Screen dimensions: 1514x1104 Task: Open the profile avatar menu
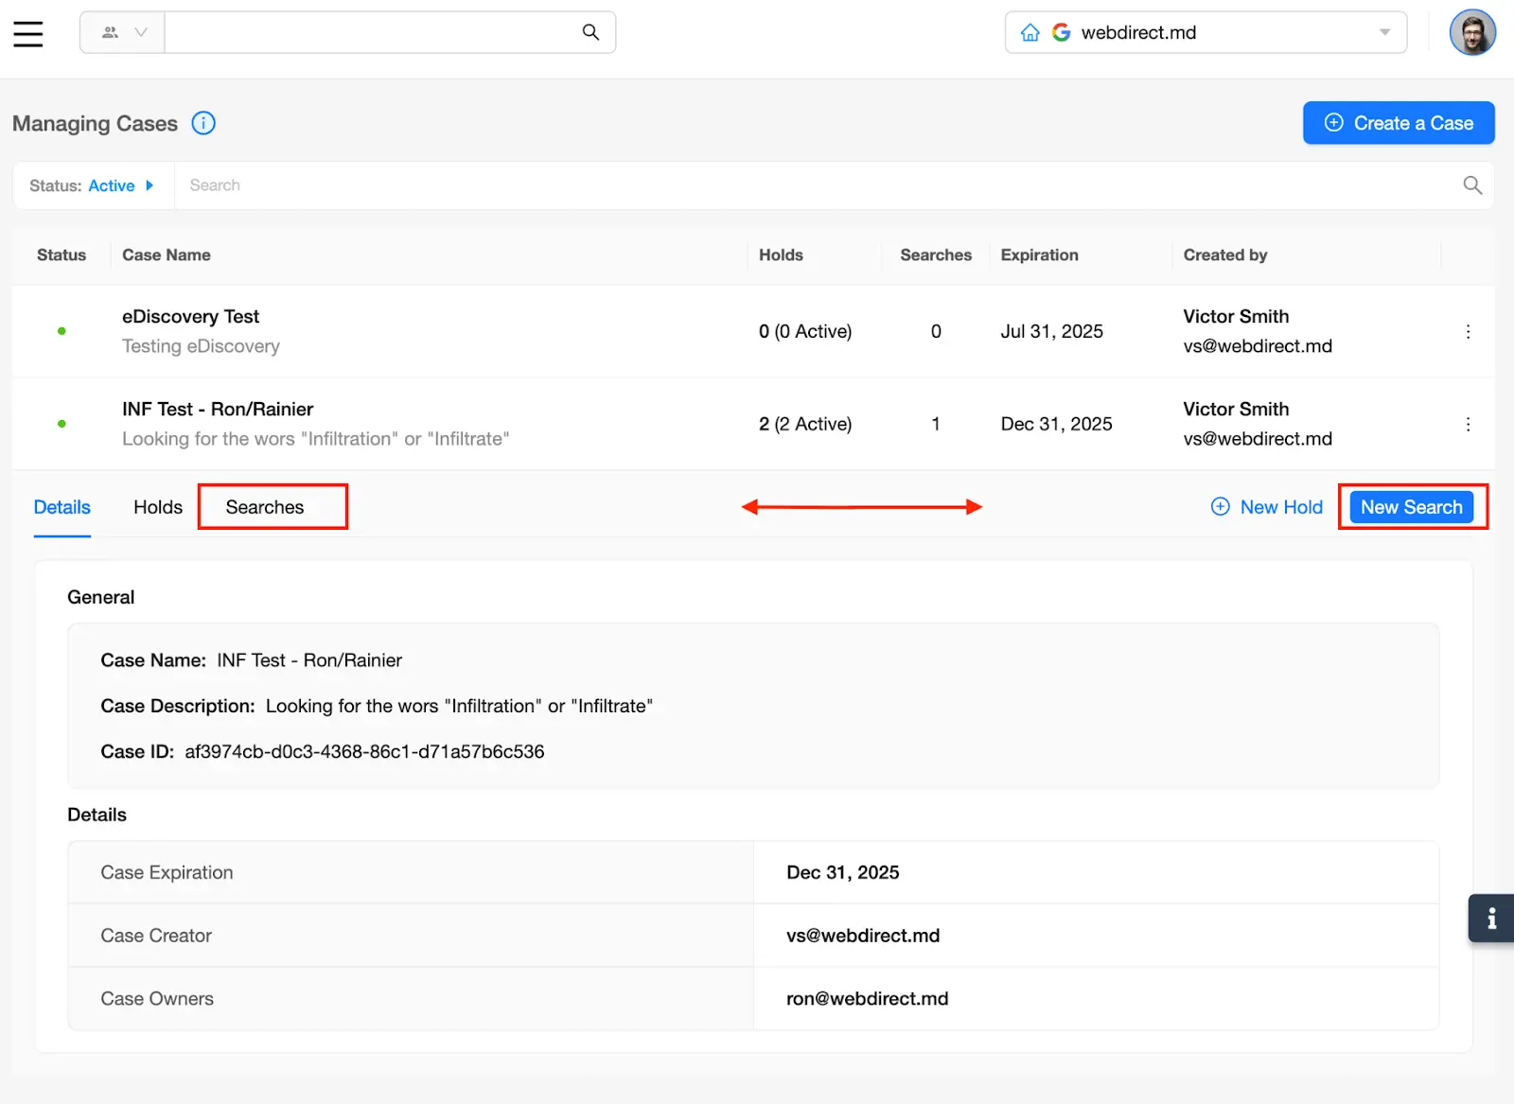tap(1472, 32)
